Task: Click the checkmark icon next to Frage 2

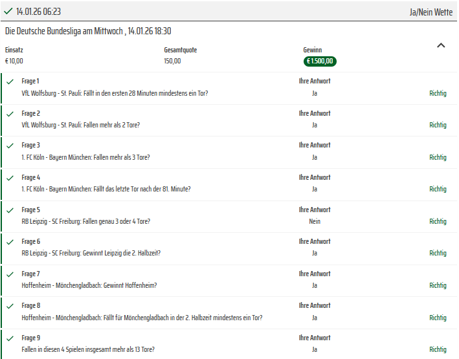Action: [x=10, y=114]
